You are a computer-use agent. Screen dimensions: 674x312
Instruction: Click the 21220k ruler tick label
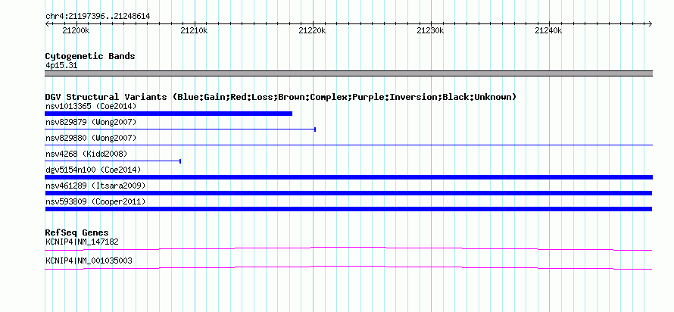click(x=312, y=30)
